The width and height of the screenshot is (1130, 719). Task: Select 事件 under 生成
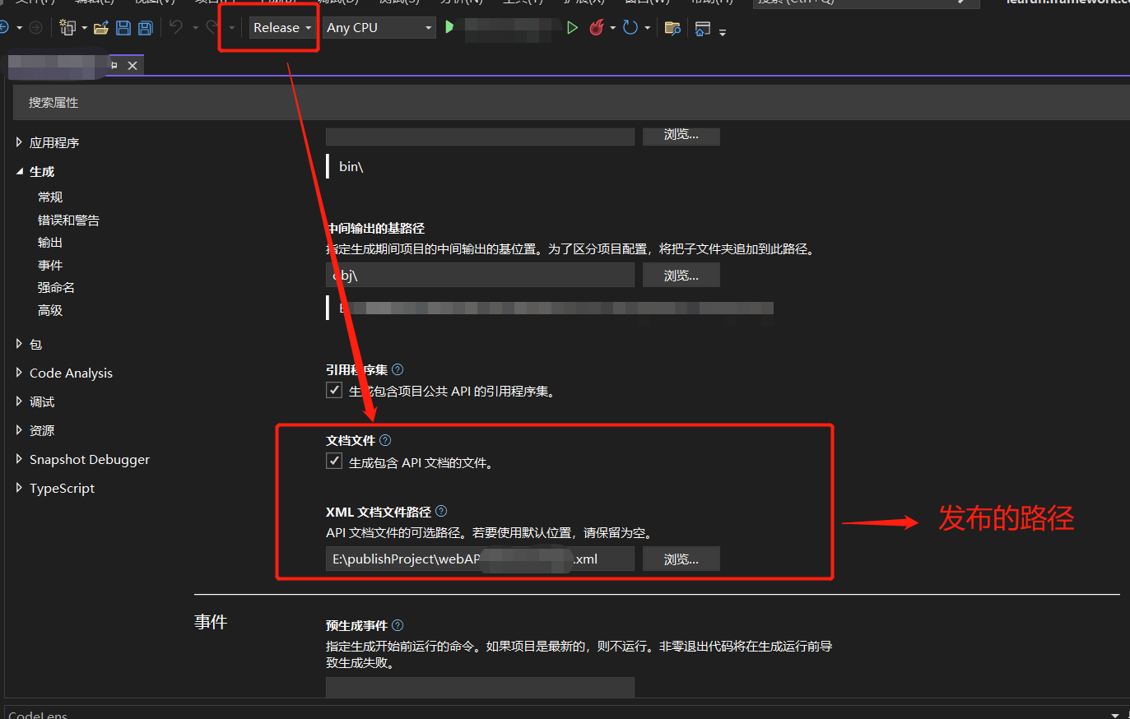click(x=50, y=265)
